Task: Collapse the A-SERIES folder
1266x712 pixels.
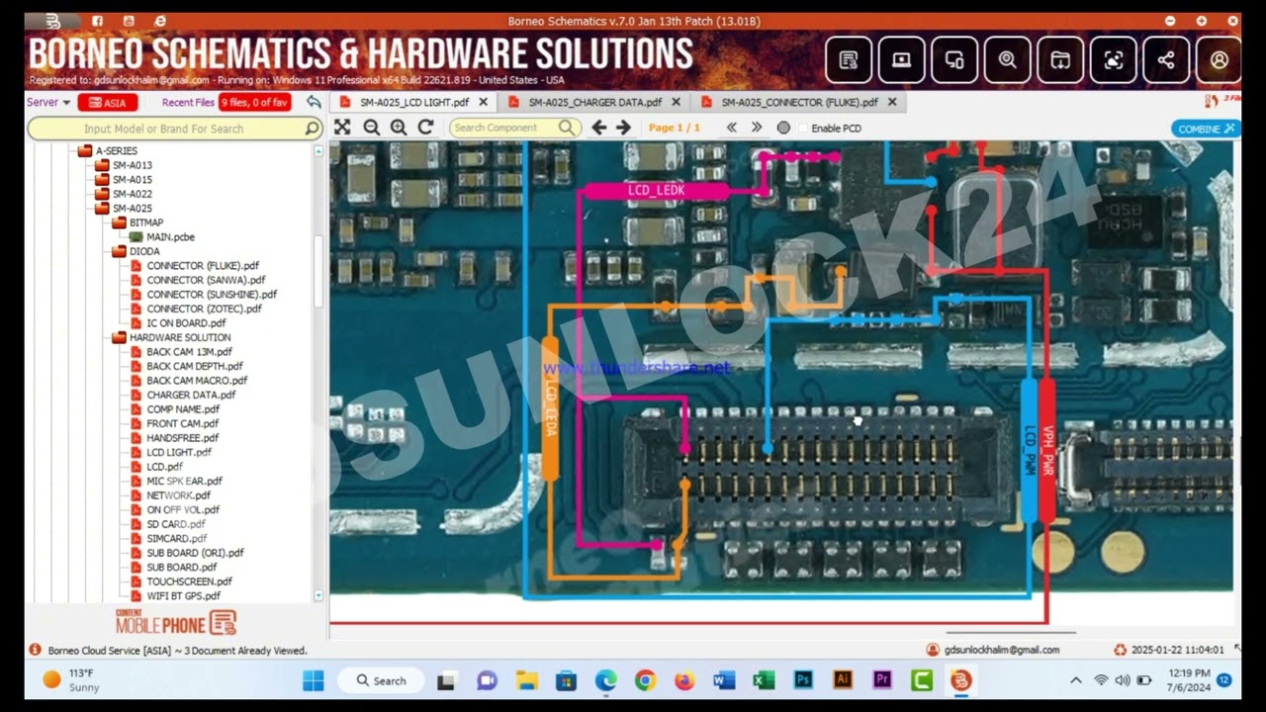Action: [x=85, y=151]
